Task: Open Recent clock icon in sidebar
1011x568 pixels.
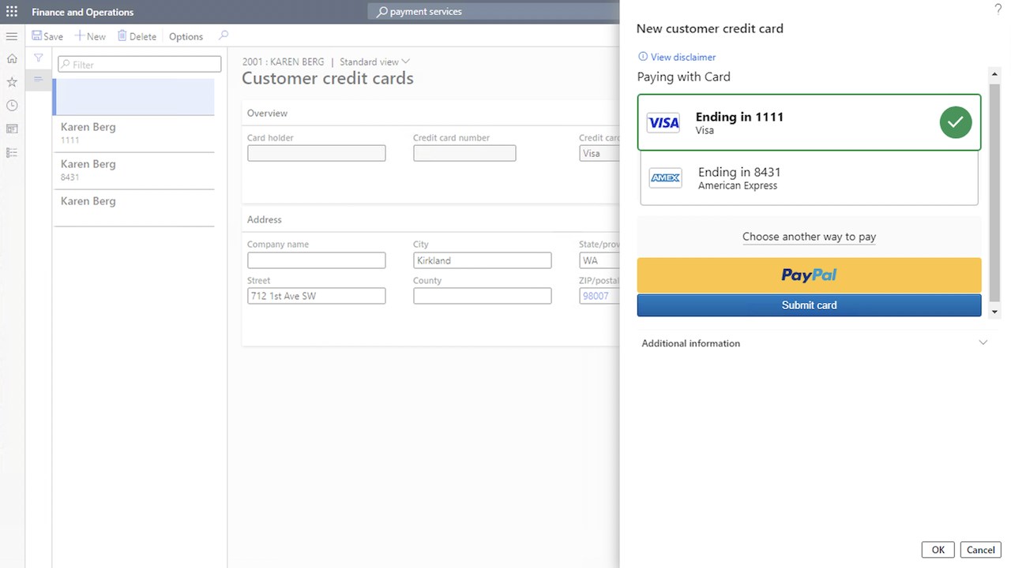Action: (12, 105)
